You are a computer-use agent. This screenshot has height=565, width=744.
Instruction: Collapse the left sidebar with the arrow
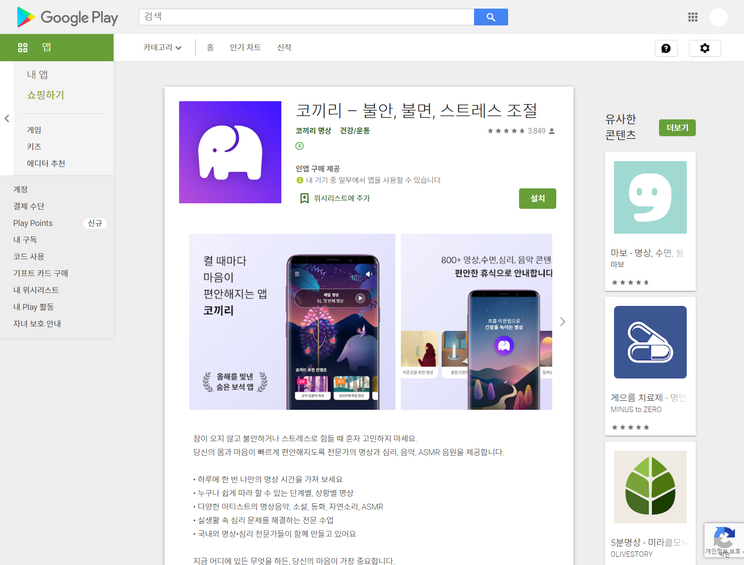click(x=7, y=118)
